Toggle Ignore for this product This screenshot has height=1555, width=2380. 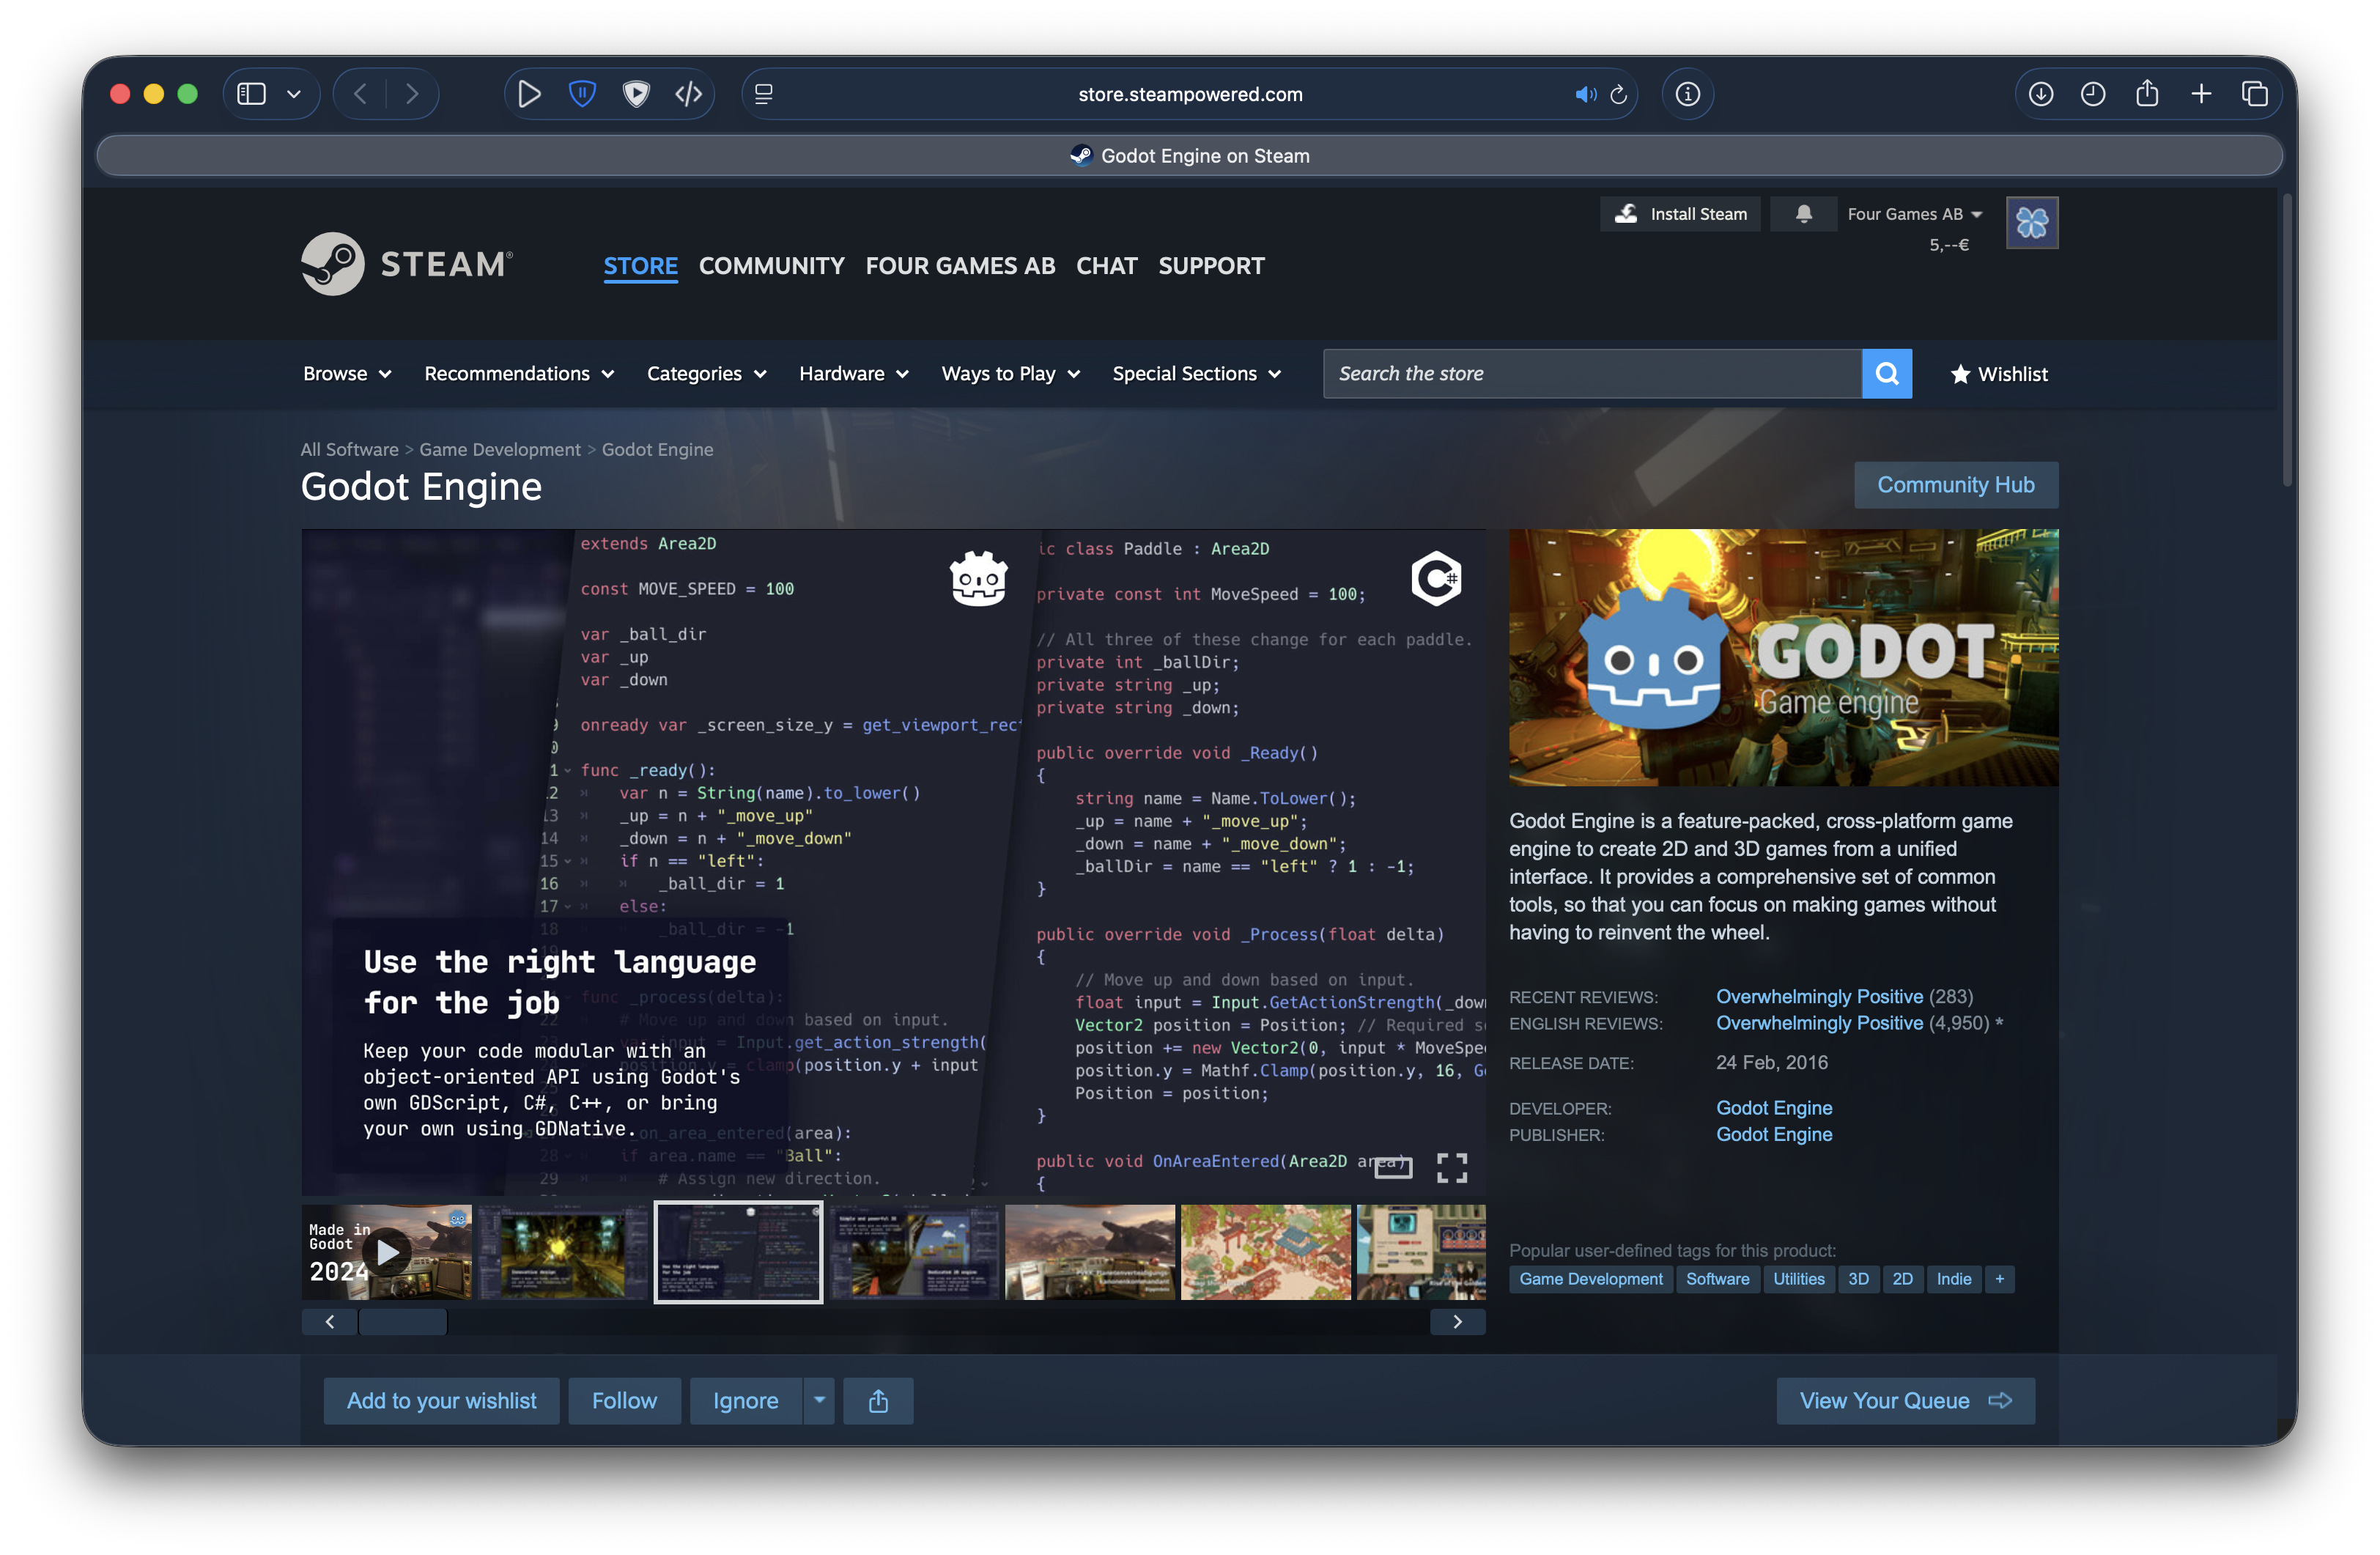click(x=746, y=1401)
